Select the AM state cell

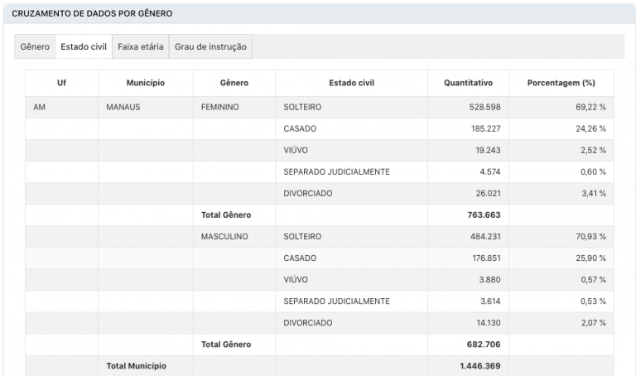40,108
